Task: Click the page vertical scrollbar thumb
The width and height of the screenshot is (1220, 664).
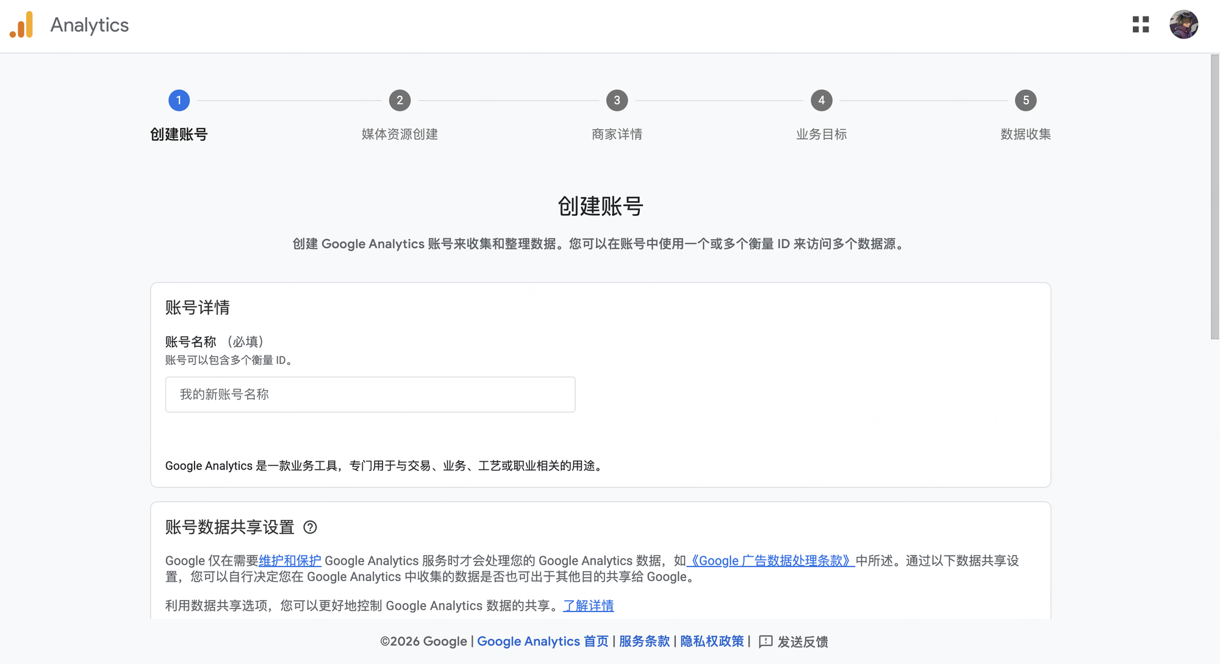Action: [1215, 196]
